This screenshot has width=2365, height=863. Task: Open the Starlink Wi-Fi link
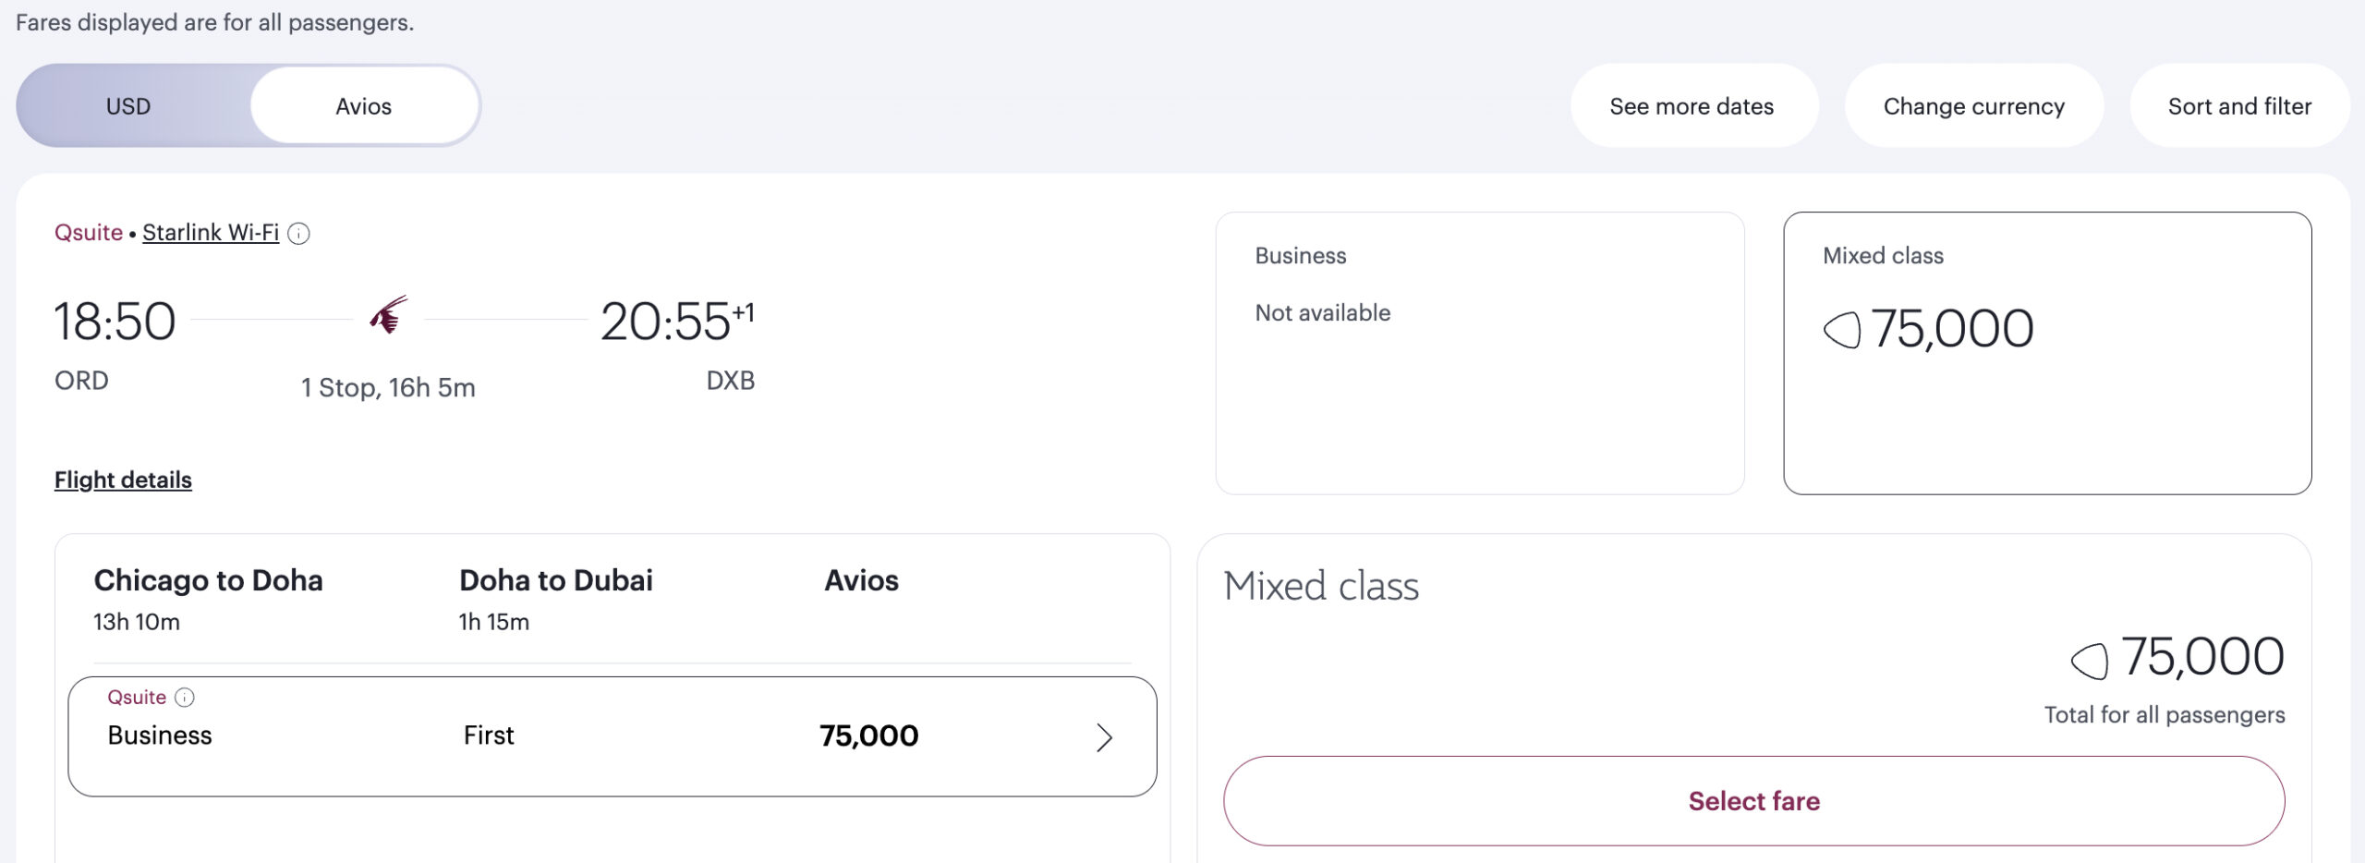point(210,232)
